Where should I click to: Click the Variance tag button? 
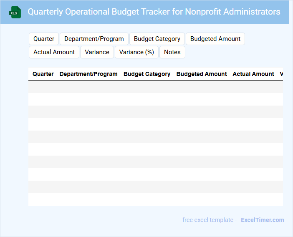pyautogui.click(x=97, y=52)
